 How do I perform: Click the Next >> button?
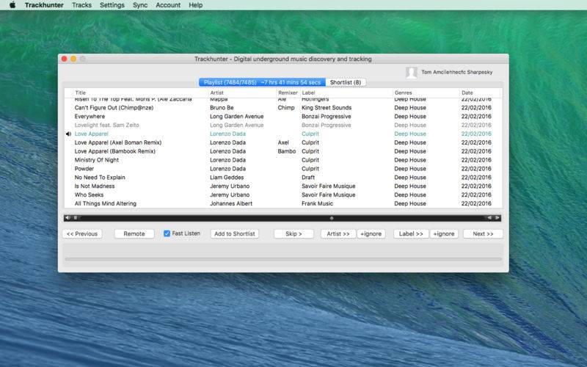(x=483, y=233)
